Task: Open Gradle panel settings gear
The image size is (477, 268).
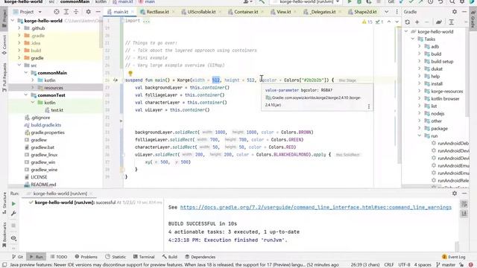Action: [x=455, y=12]
